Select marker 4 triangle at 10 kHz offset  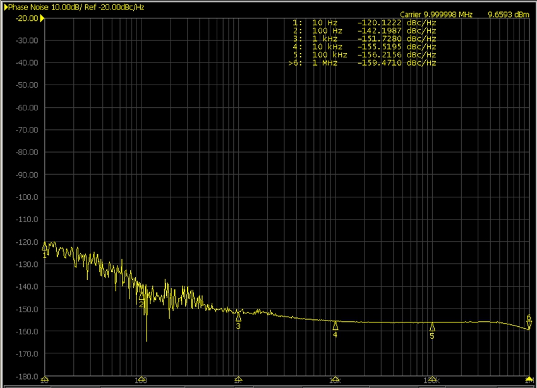[335, 326]
